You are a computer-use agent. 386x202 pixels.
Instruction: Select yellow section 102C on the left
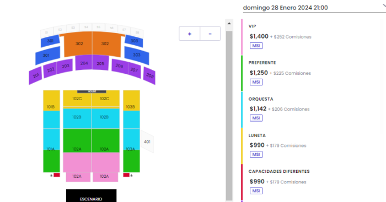coord(77,99)
